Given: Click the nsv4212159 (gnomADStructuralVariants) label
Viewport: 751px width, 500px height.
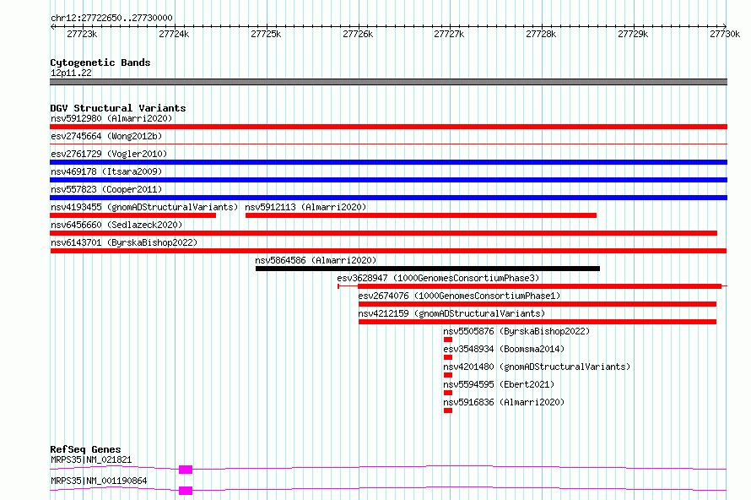Looking at the screenshot, I should [x=451, y=313].
